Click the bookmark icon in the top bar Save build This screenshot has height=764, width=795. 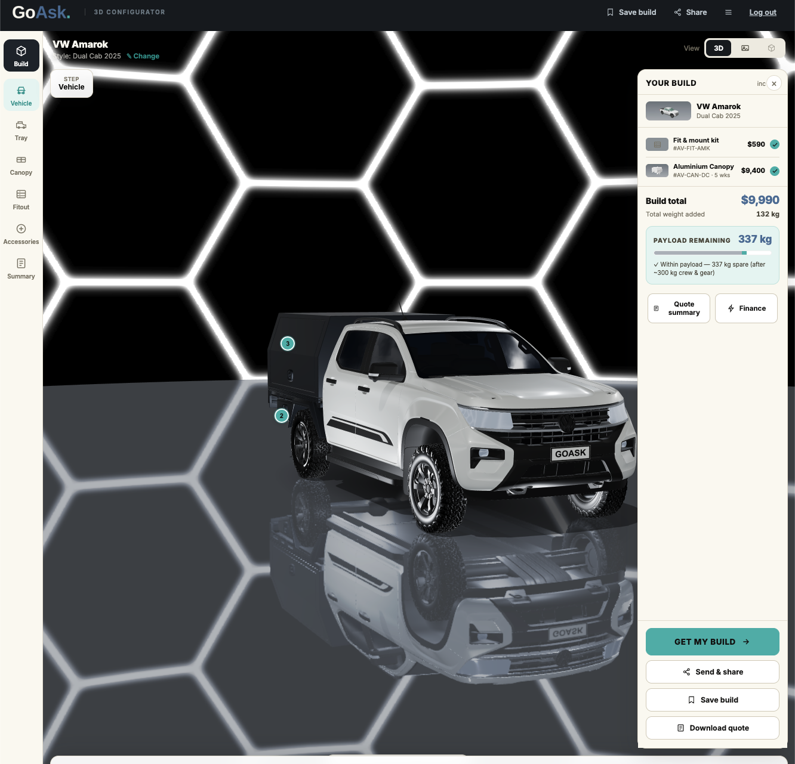click(x=610, y=13)
